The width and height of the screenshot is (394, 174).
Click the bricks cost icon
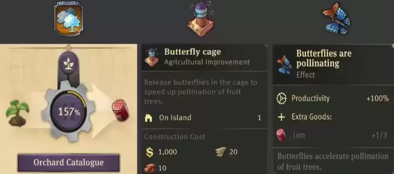150,168
